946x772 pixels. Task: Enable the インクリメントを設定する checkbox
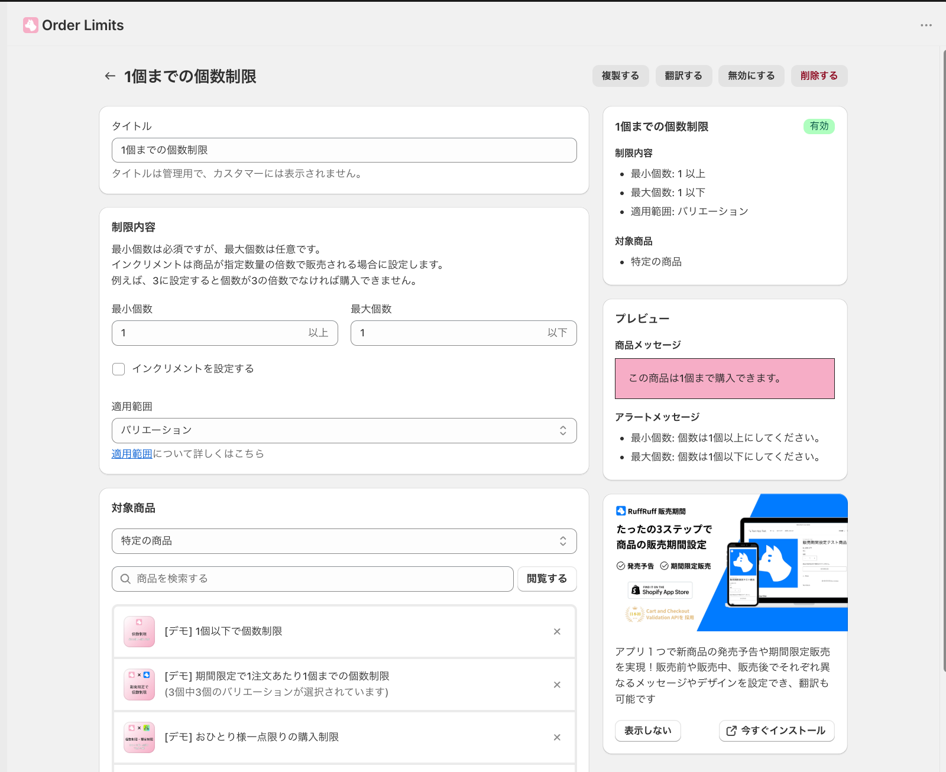[x=119, y=369]
